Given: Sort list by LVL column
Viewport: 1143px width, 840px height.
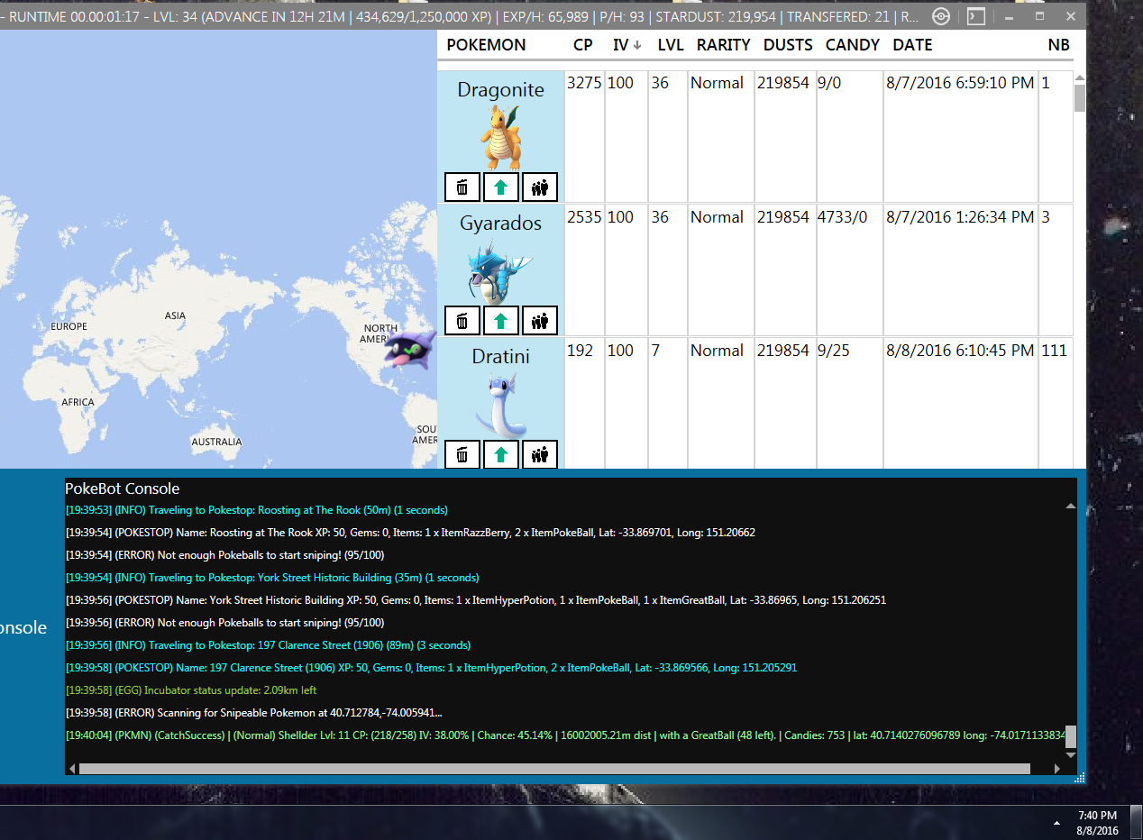Looking at the screenshot, I should [x=670, y=45].
